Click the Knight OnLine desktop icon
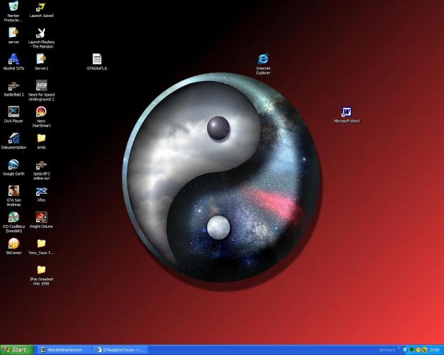Image resolution: width=444 pixels, height=355 pixels. click(41, 217)
